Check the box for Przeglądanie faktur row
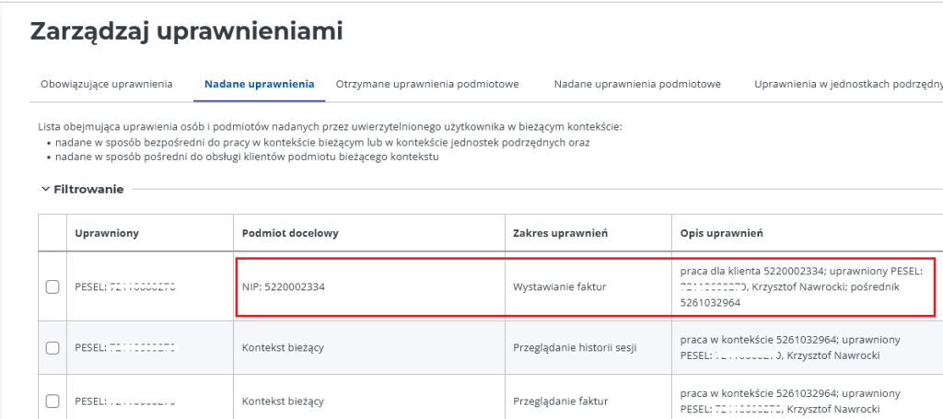This screenshot has width=943, height=419. (x=52, y=402)
